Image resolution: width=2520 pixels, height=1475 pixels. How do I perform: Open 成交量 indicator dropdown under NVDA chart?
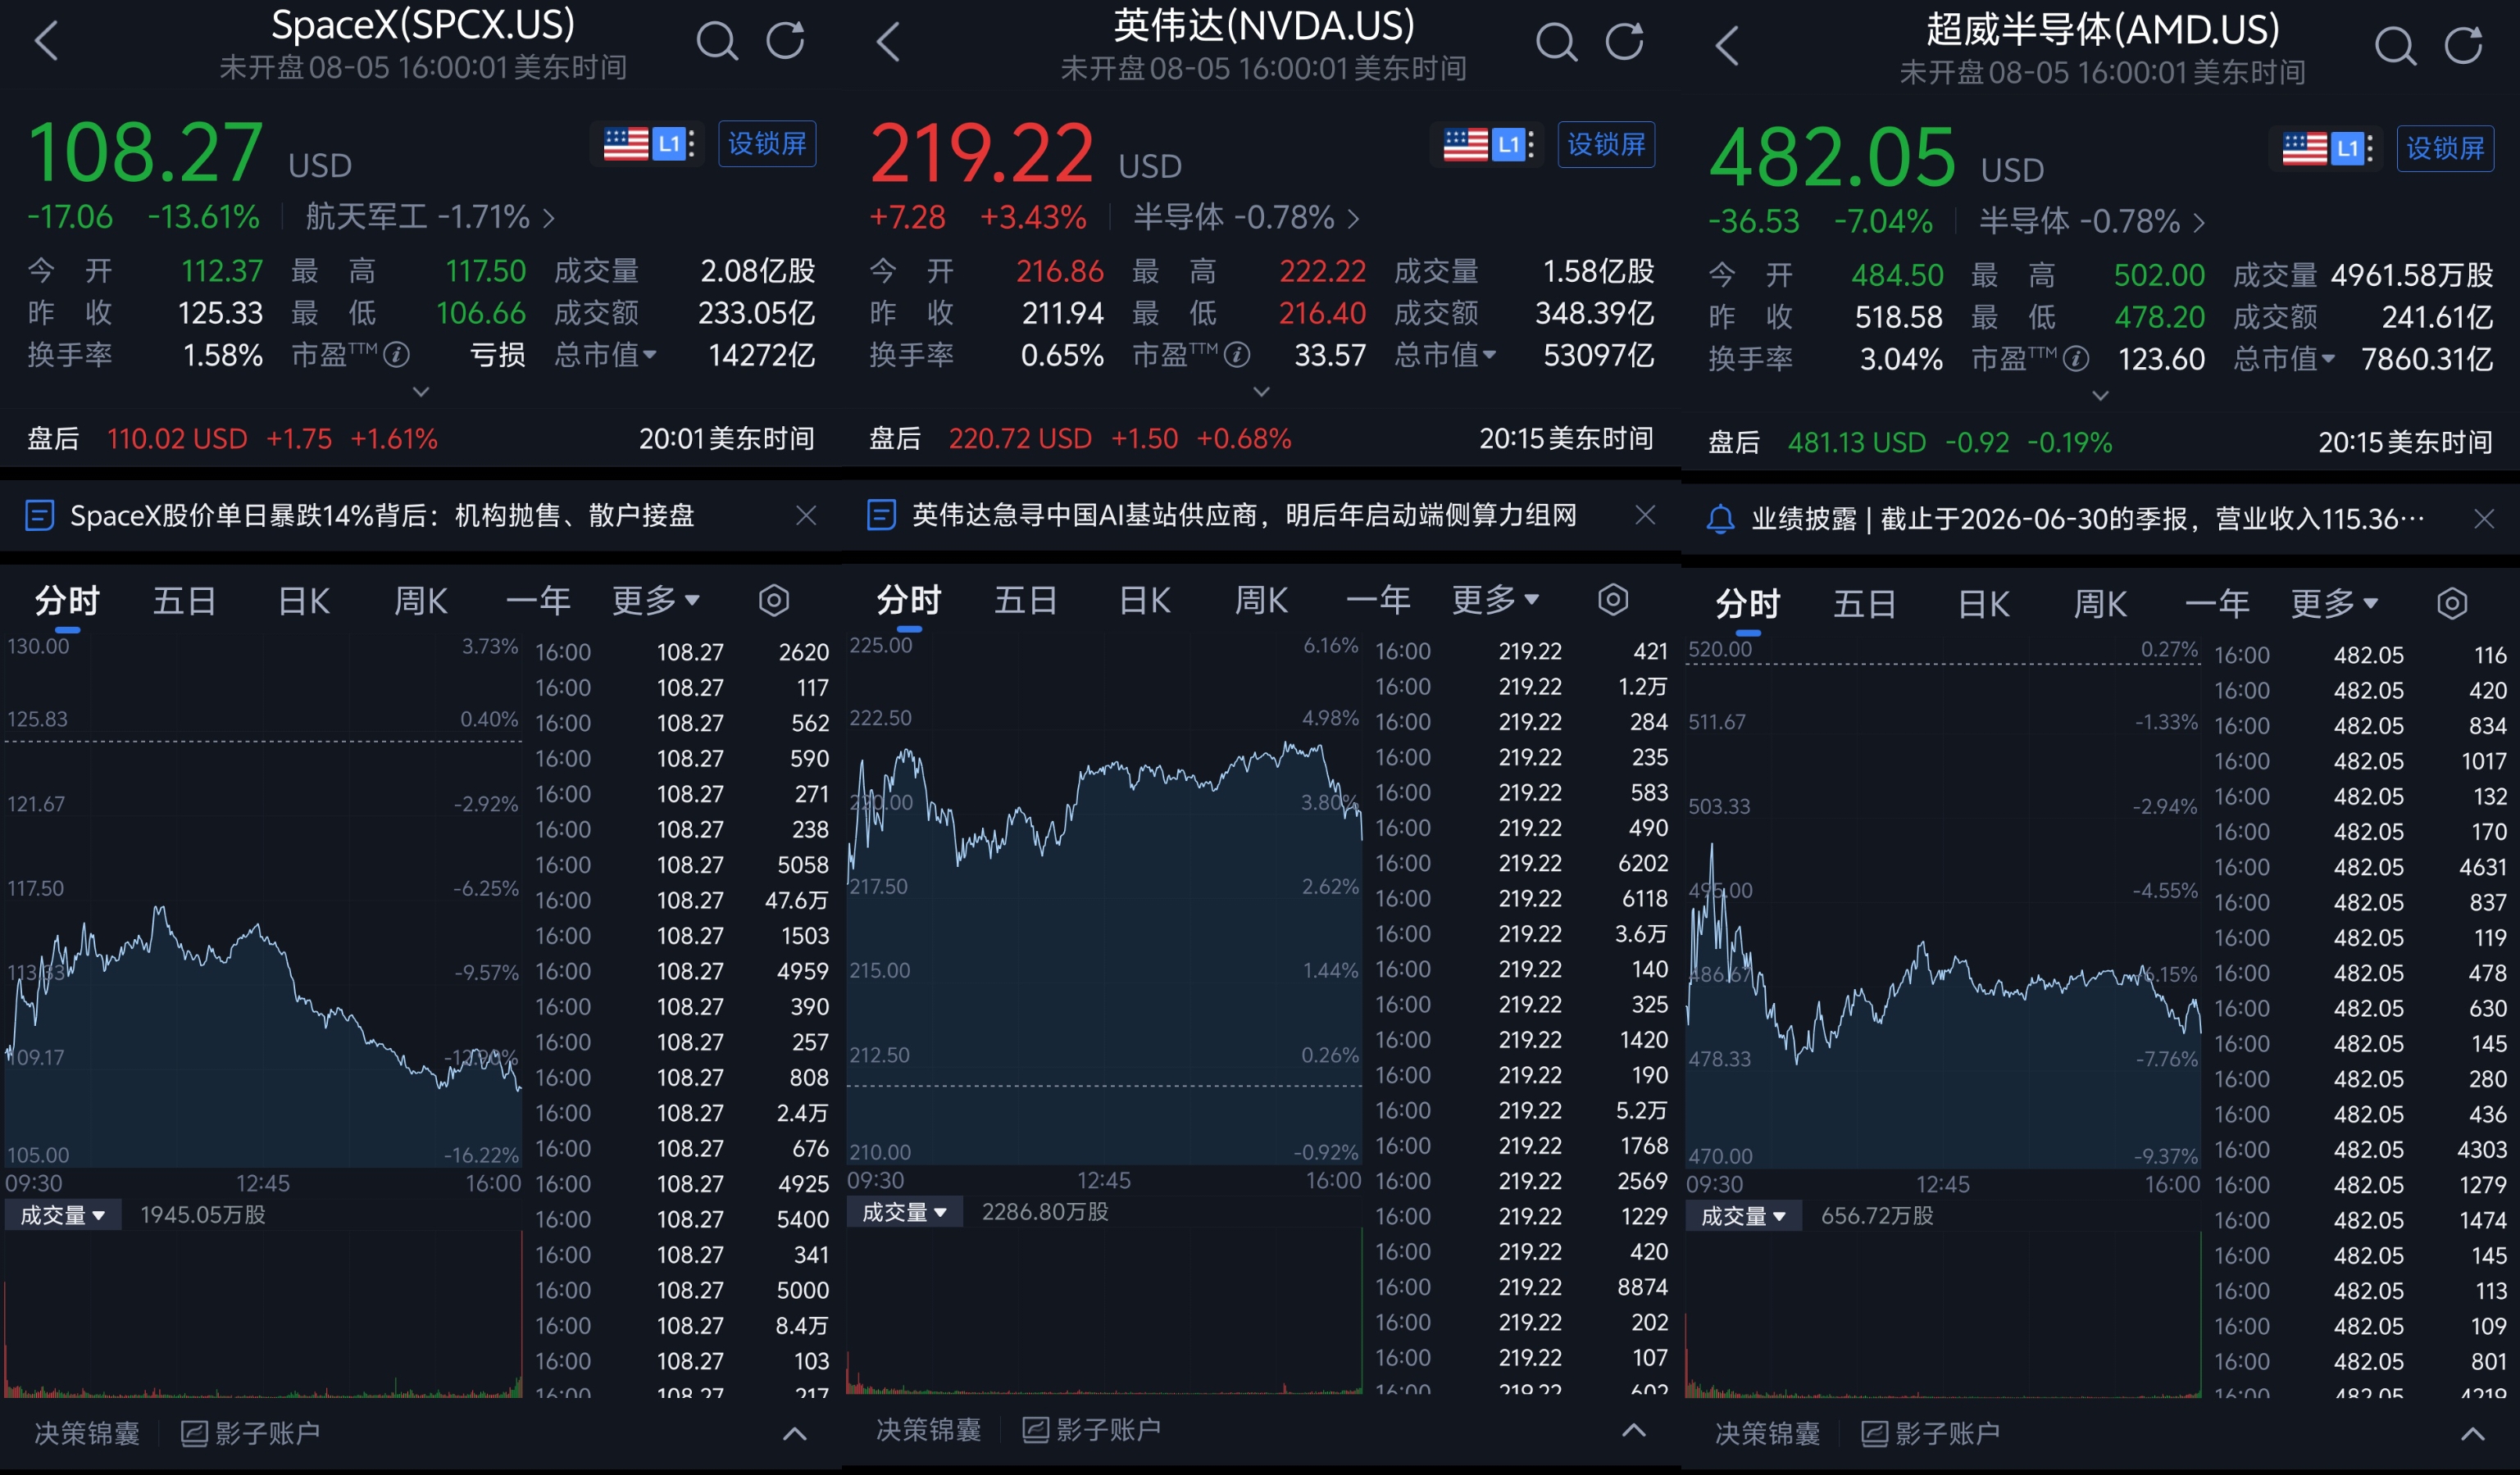tap(905, 1212)
